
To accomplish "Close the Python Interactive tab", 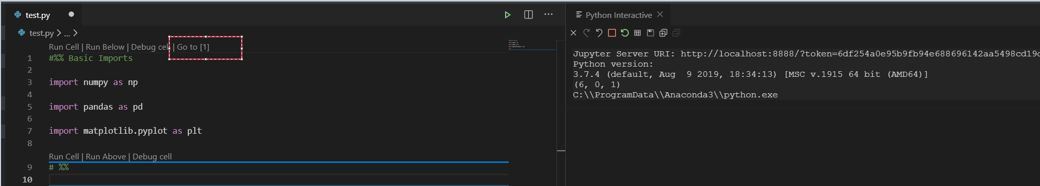I will [660, 14].
